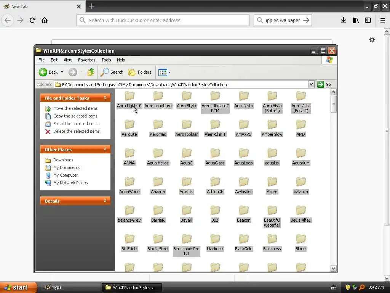This screenshot has width=390, height=293.
Task: Go to My Computer in Other Places
Action: [x=66, y=175]
